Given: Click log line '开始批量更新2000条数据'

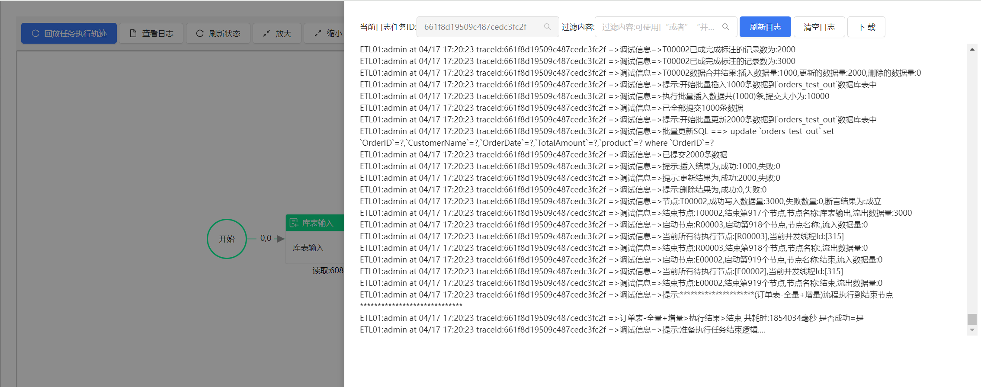Looking at the screenshot, I should (618, 119).
